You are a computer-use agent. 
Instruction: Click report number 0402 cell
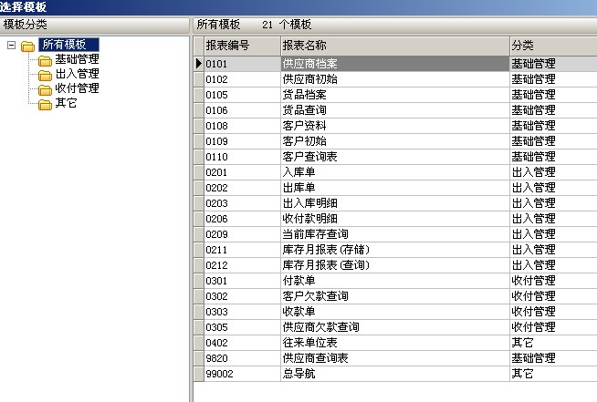243,343
